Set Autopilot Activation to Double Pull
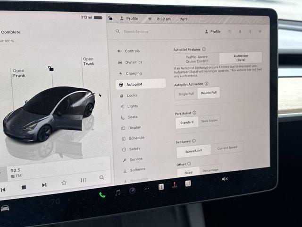Image resolution: width=302 pixels, height=227 pixels. 209,93
